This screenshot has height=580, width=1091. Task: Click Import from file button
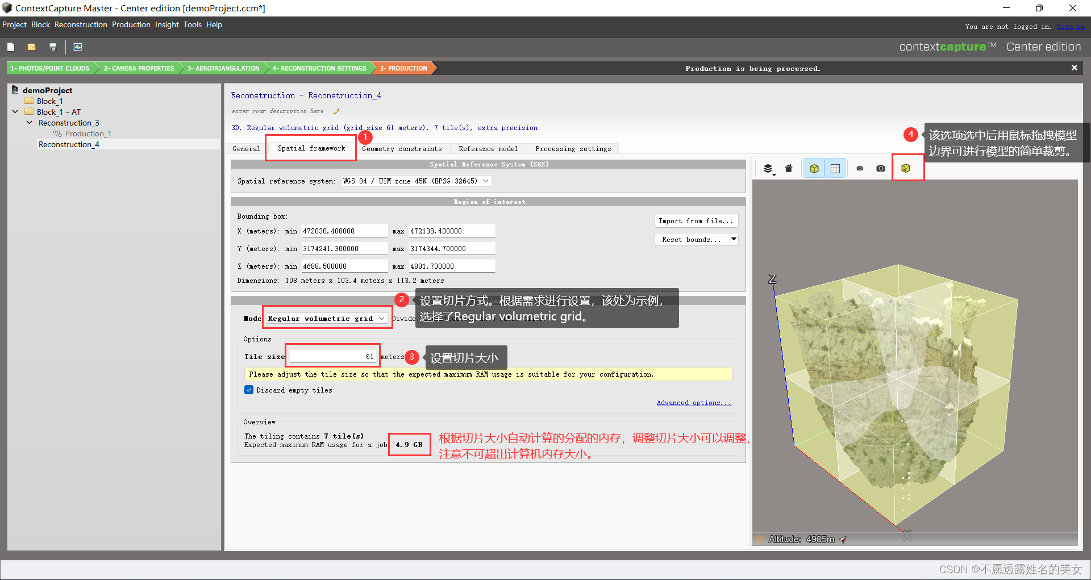coord(696,221)
